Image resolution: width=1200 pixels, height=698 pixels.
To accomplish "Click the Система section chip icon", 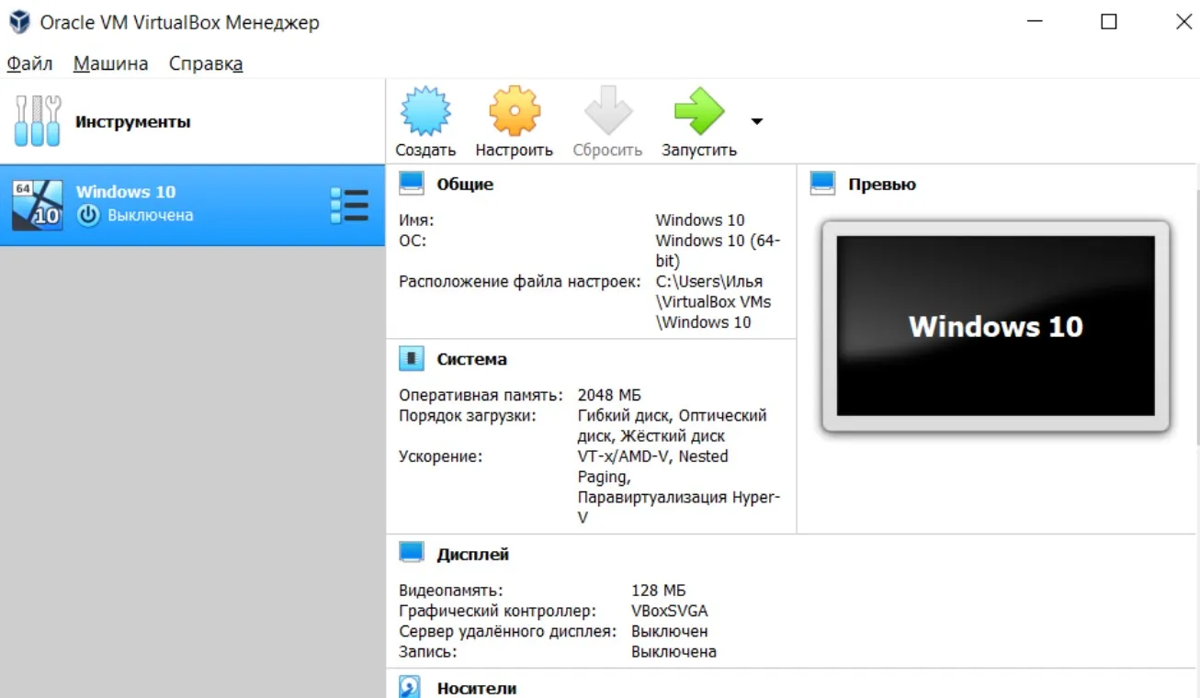I will pos(412,359).
